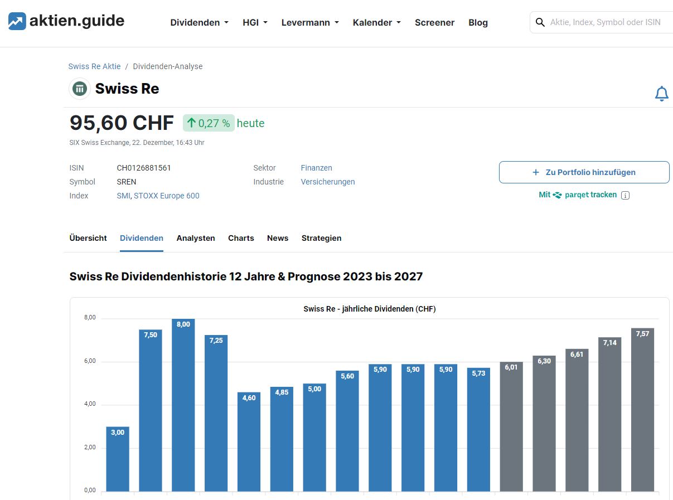The width and height of the screenshot is (673, 500).
Task: Click the Versicherungen industry link
Action: click(x=328, y=182)
